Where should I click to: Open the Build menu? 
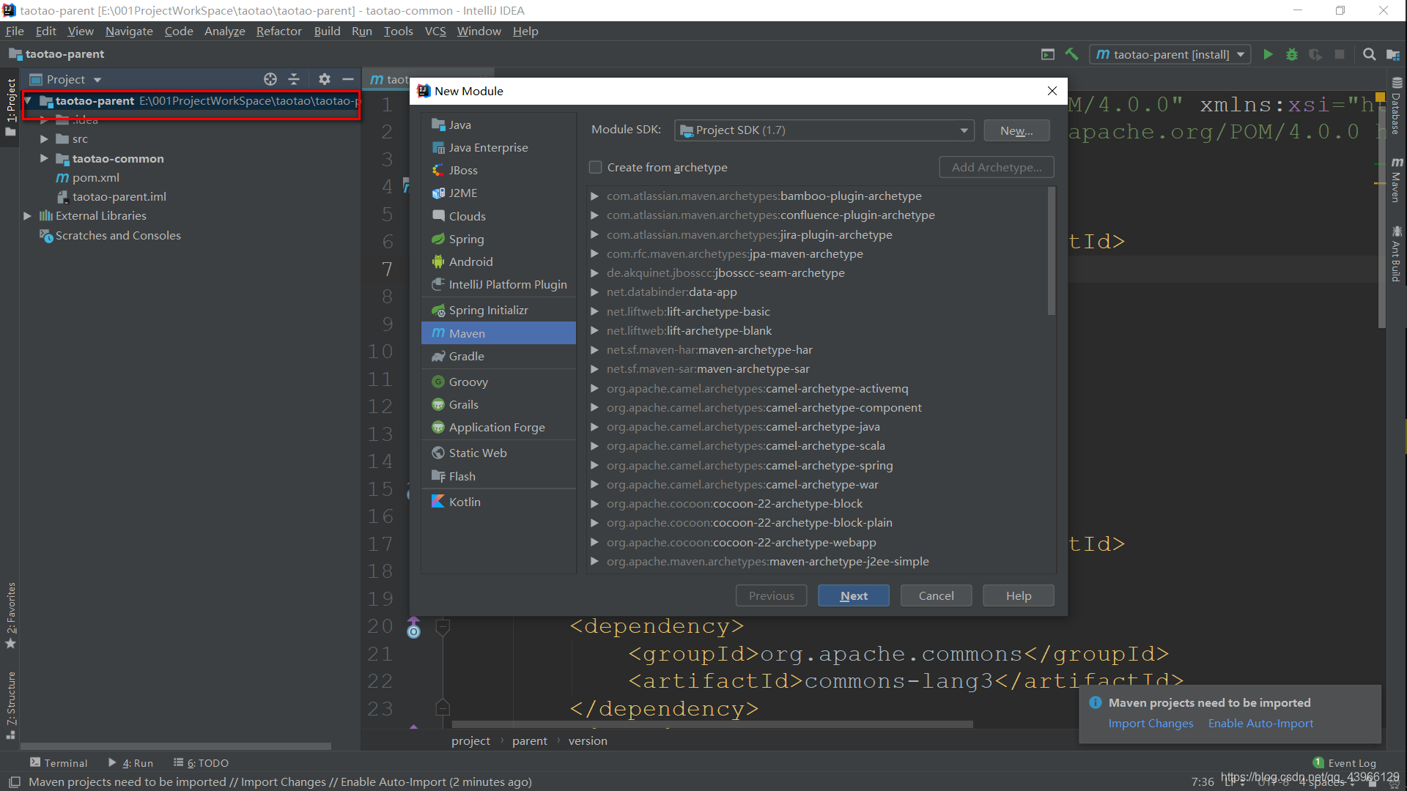pos(327,31)
